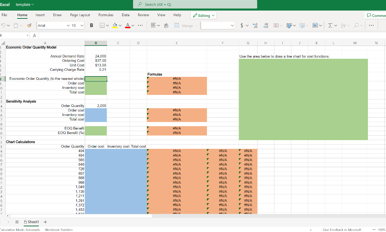Image resolution: width=386 pixels, height=232 pixels.
Task: Click the Wrap Text icon
Action: pos(166,25)
